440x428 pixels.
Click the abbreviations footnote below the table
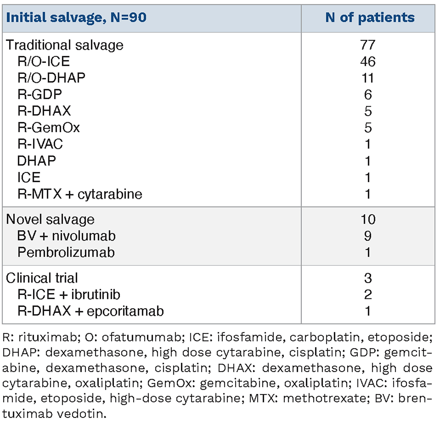click(217, 375)
